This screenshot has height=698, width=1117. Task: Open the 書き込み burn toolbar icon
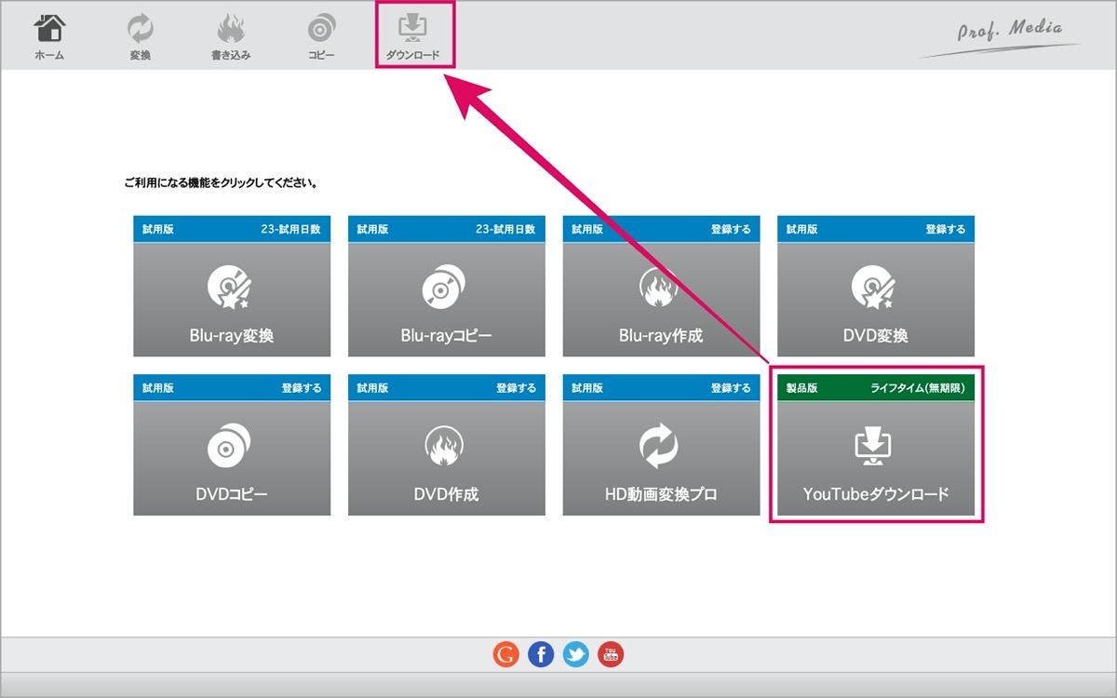tap(231, 36)
